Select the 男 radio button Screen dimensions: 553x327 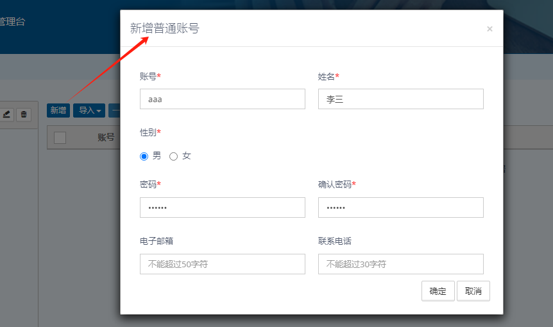144,156
